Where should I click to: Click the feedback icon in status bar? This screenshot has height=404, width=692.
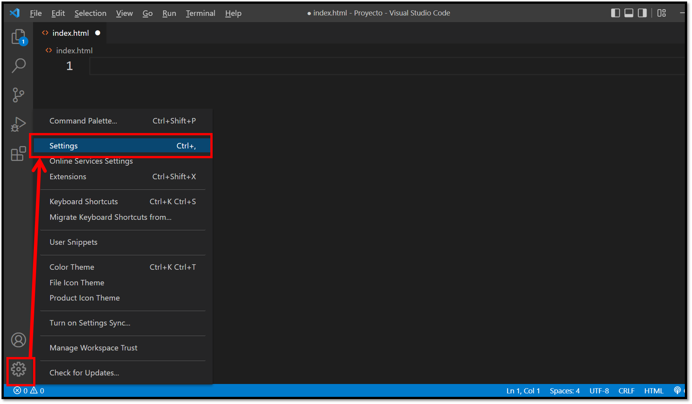click(677, 391)
